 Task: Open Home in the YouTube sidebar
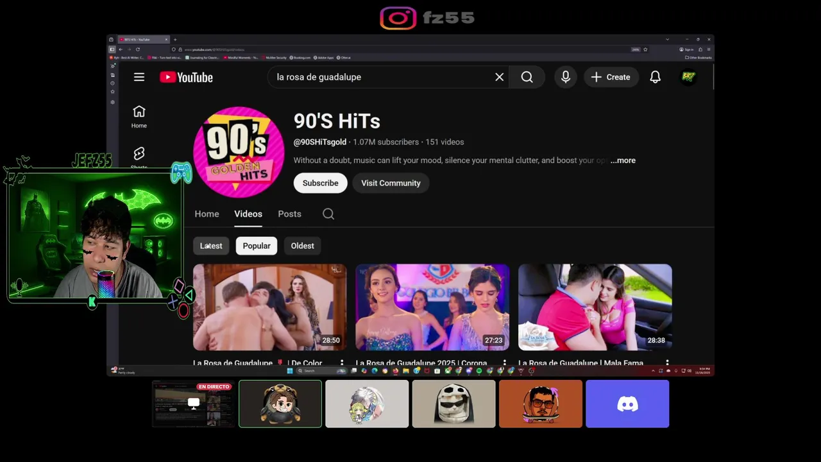point(139,116)
